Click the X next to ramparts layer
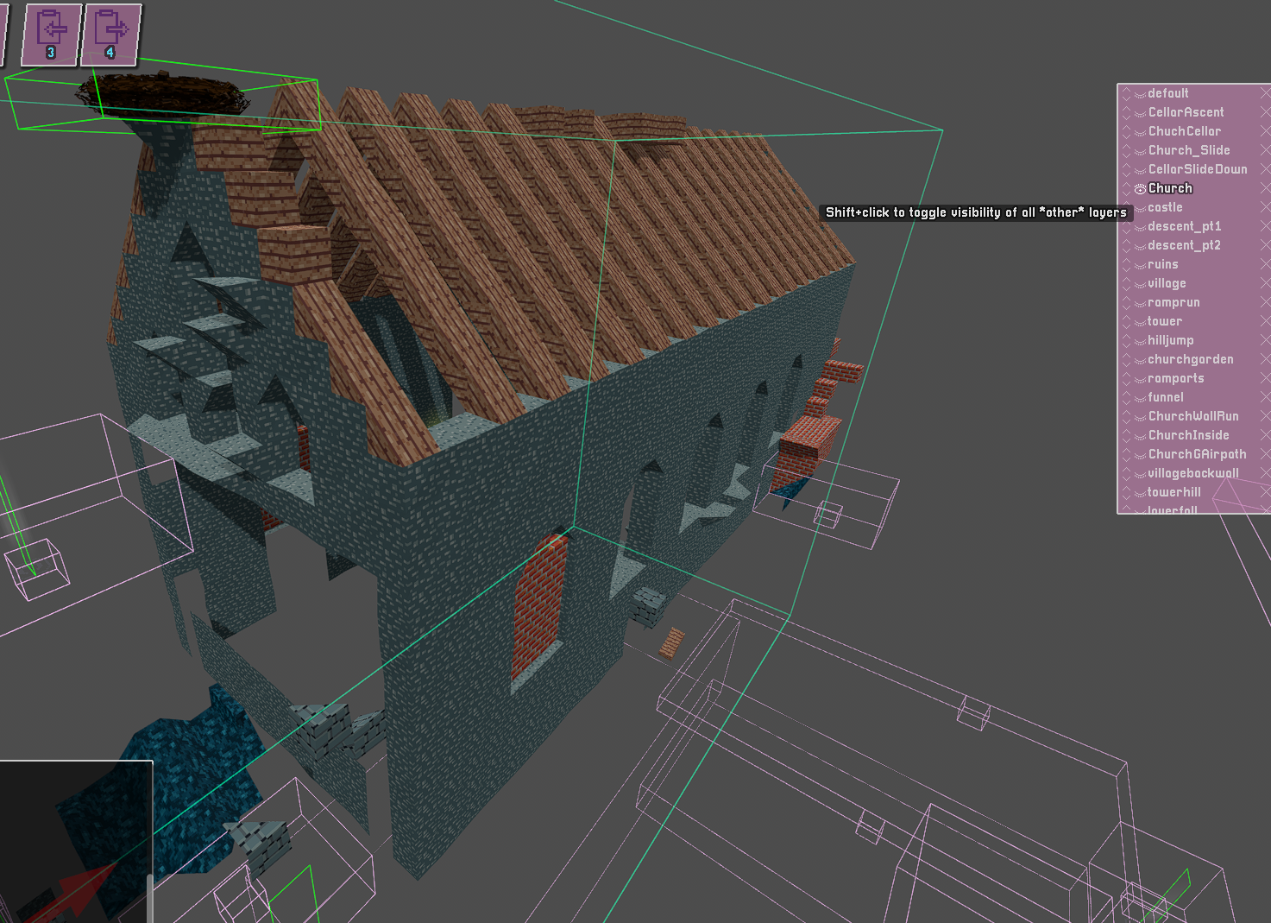The height and width of the screenshot is (923, 1271). point(1264,378)
